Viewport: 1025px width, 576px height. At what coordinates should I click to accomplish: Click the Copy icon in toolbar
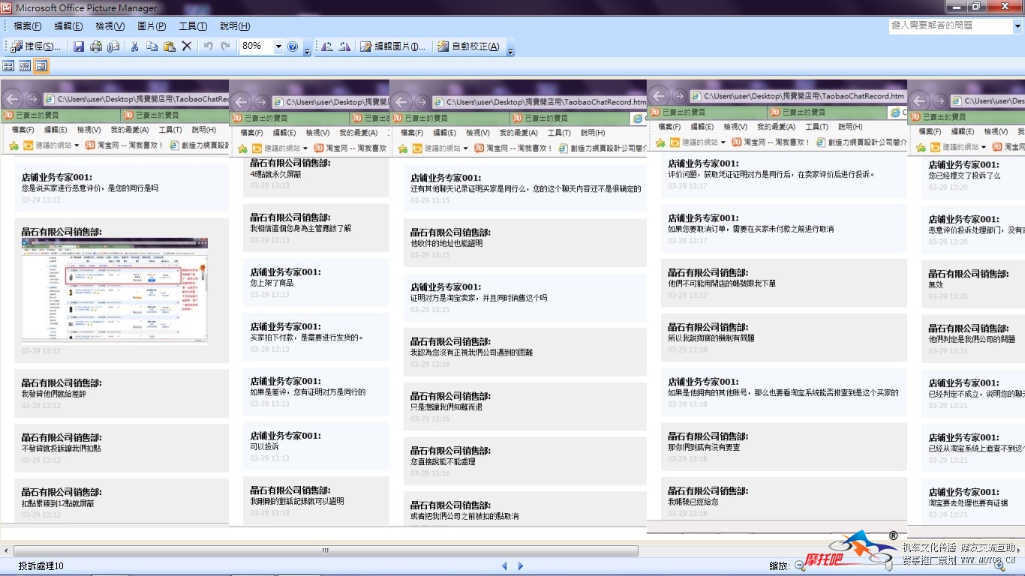pyautogui.click(x=152, y=46)
